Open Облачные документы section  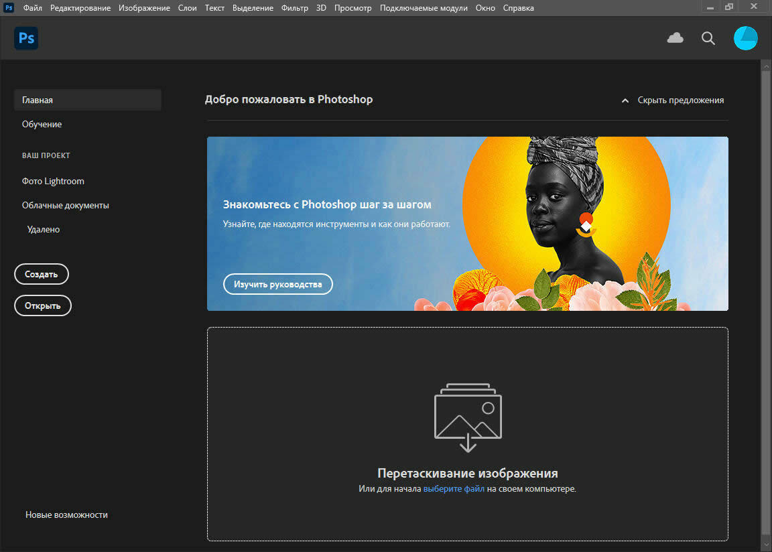coord(65,206)
